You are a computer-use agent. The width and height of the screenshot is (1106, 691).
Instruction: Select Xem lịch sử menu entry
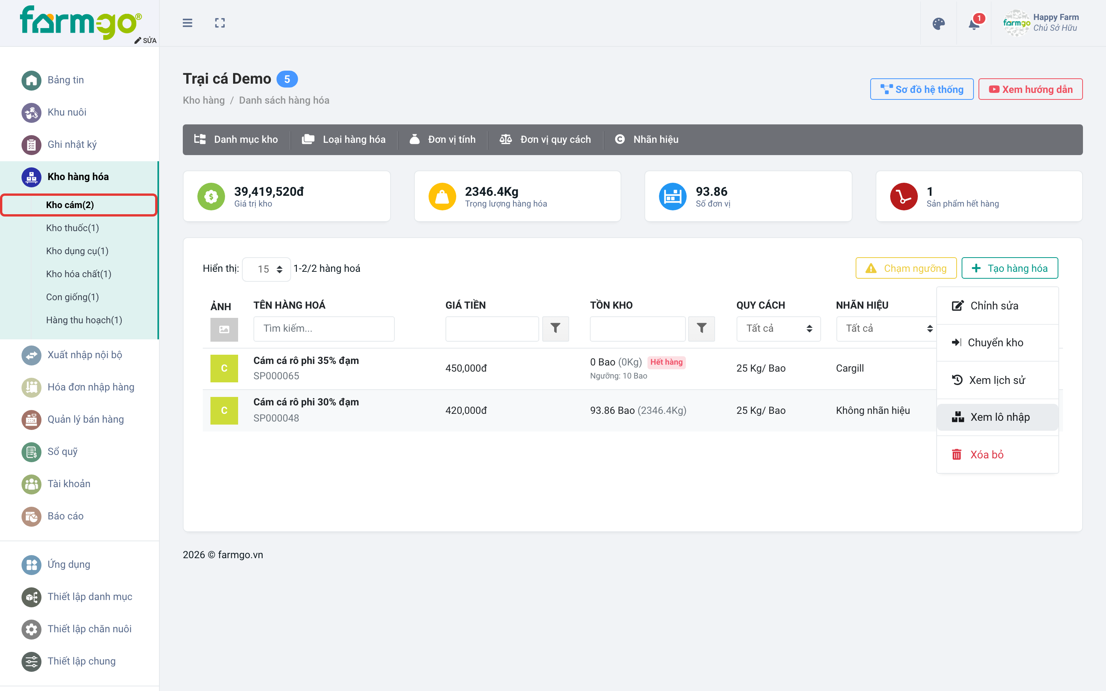(x=997, y=380)
